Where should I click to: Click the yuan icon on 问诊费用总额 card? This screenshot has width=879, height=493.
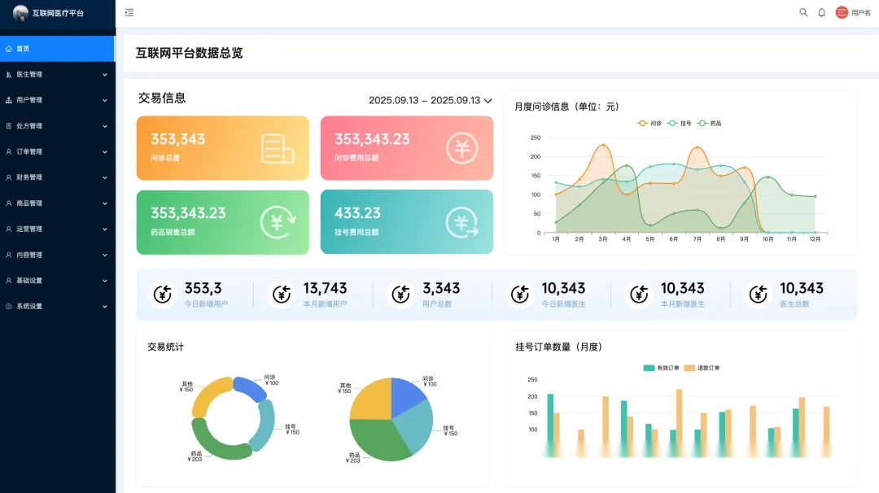point(461,148)
